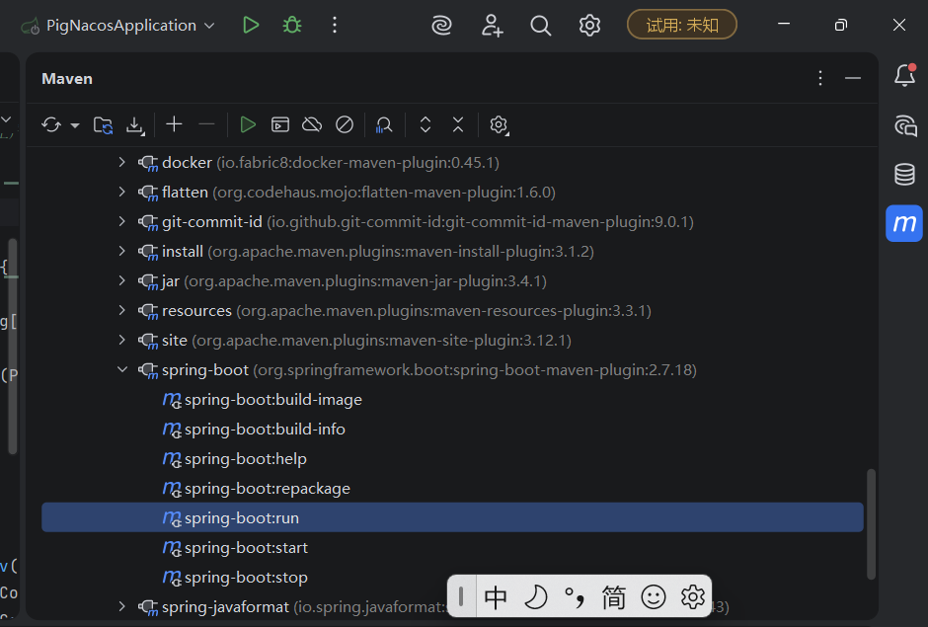Select the spring-boot plugin row
928x627 pixels.
click(x=453, y=369)
